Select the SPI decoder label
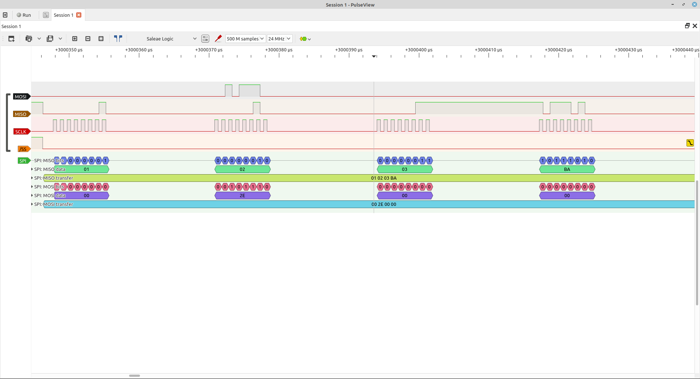The width and height of the screenshot is (700, 379). [x=24, y=161]
